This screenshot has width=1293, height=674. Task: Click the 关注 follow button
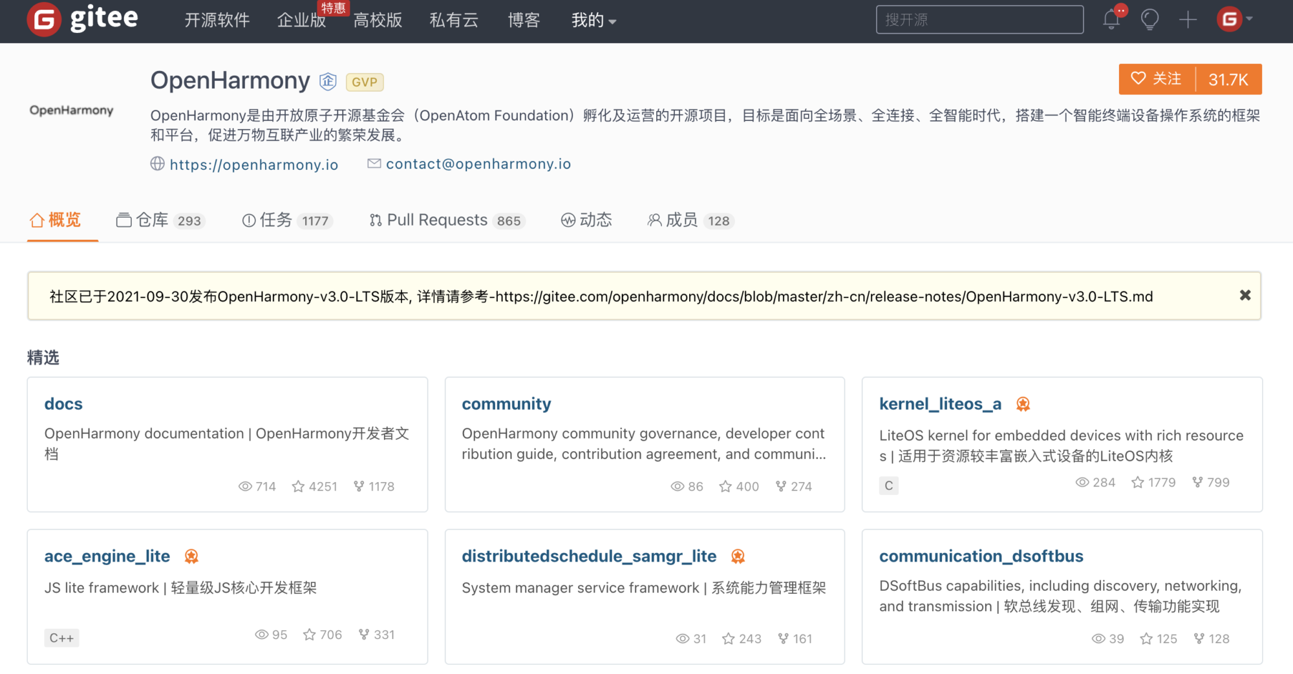(1157, 79)
